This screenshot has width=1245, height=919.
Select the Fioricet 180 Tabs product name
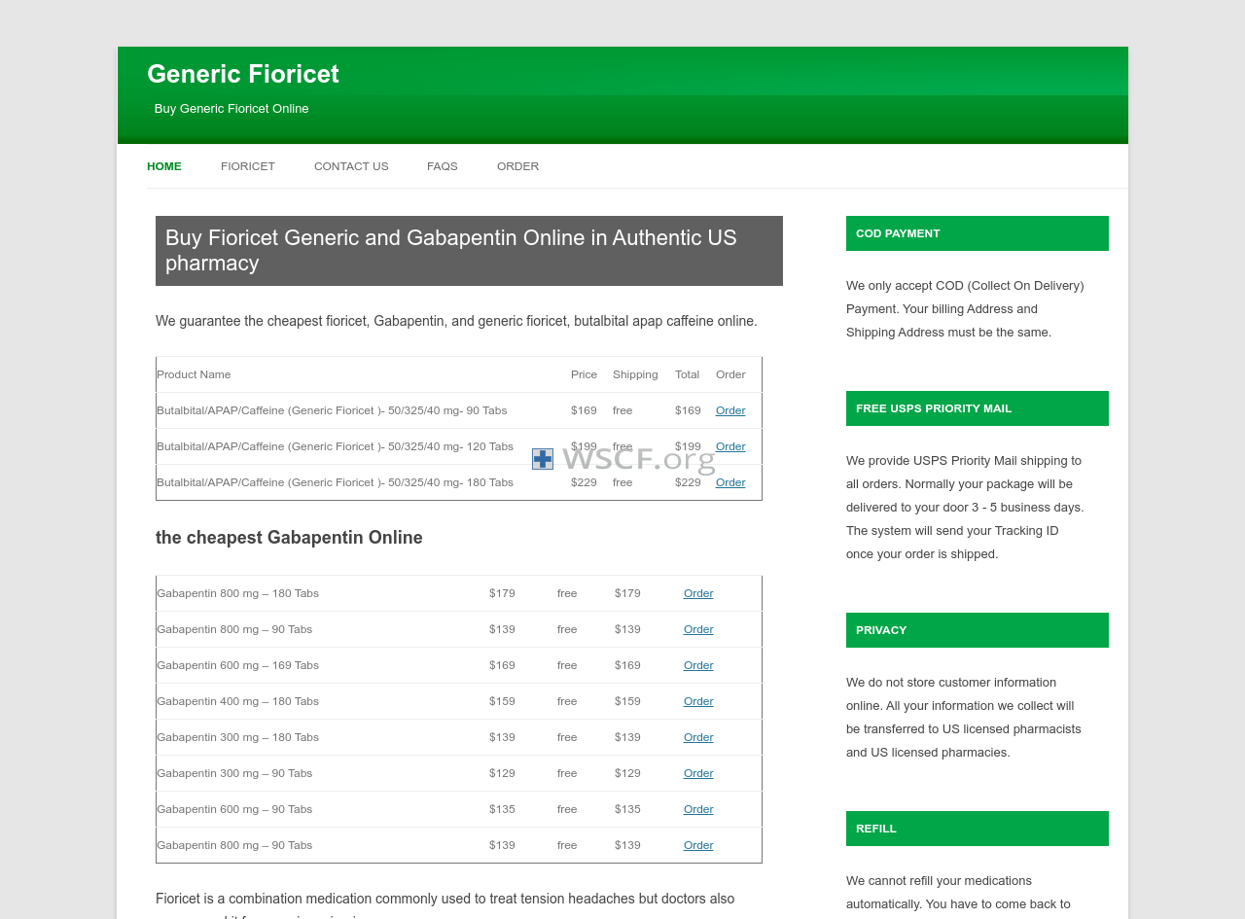tap(335, 482)
